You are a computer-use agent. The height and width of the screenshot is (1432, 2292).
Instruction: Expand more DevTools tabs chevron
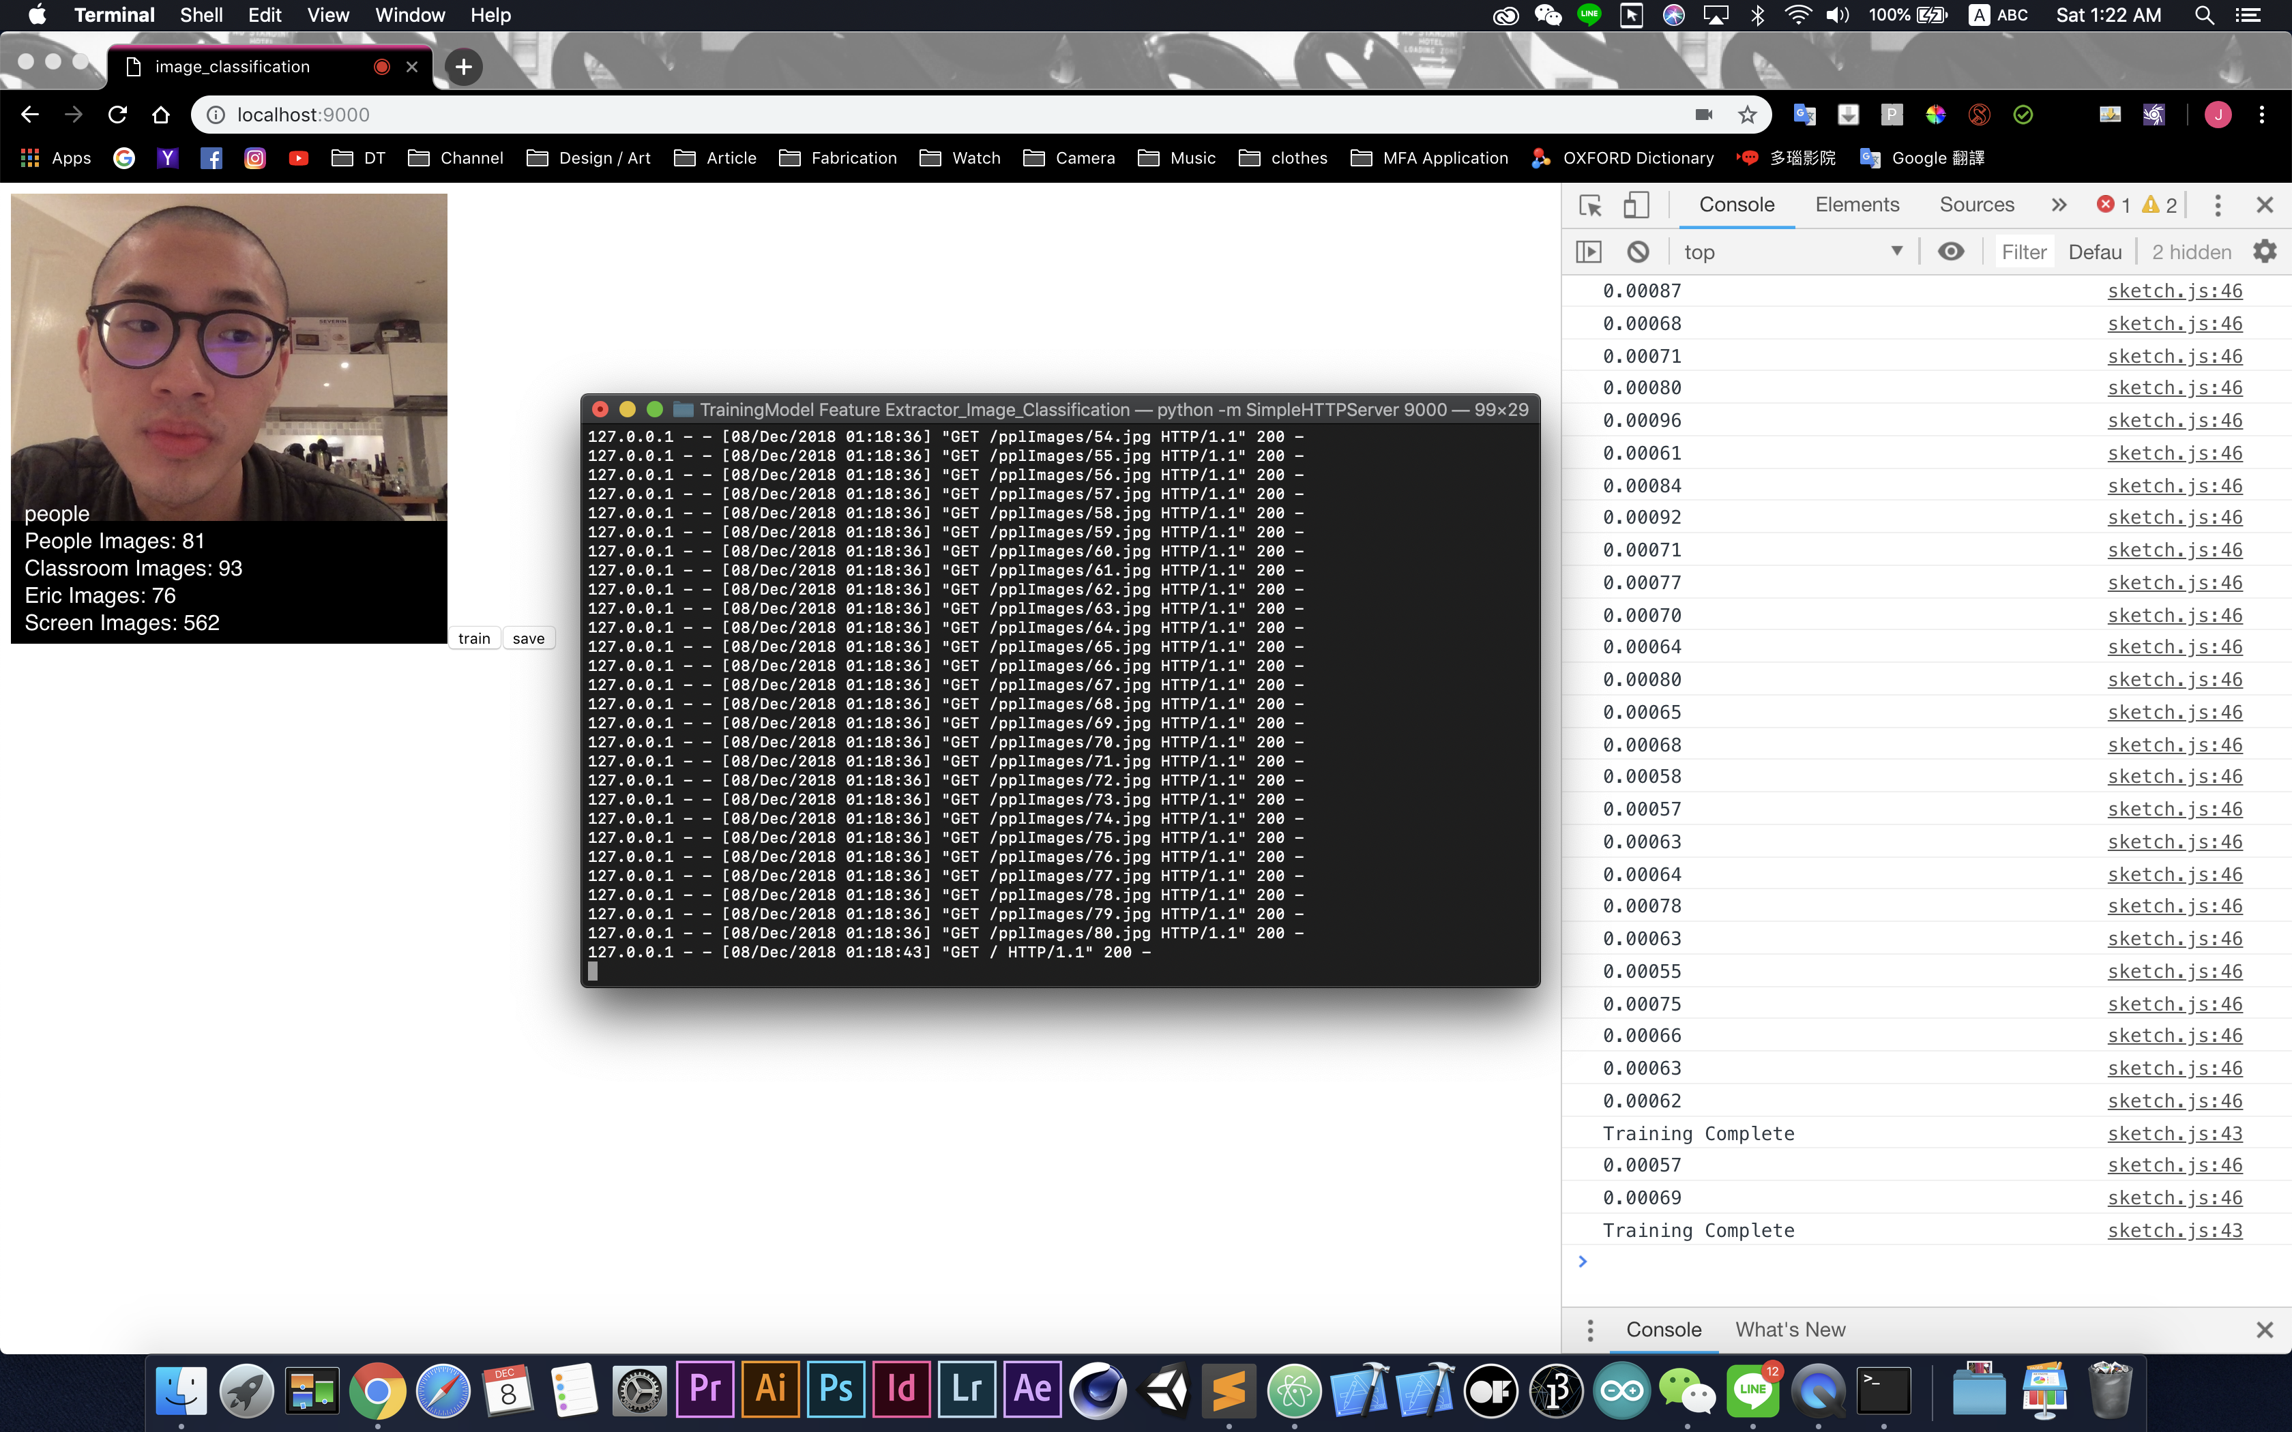[x=2058, y=205]
